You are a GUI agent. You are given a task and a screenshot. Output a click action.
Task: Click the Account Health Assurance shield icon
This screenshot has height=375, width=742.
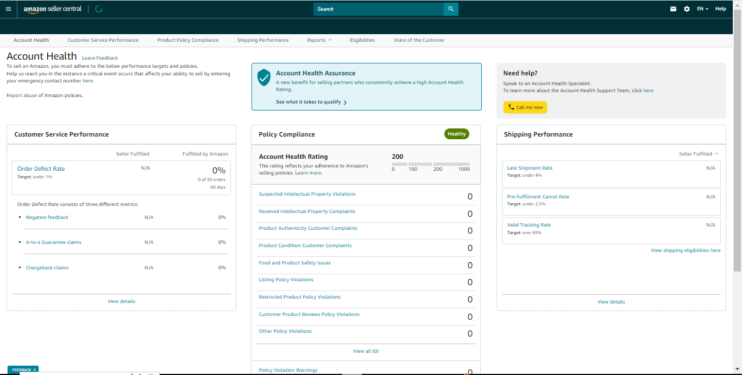[x=264, y=77]
